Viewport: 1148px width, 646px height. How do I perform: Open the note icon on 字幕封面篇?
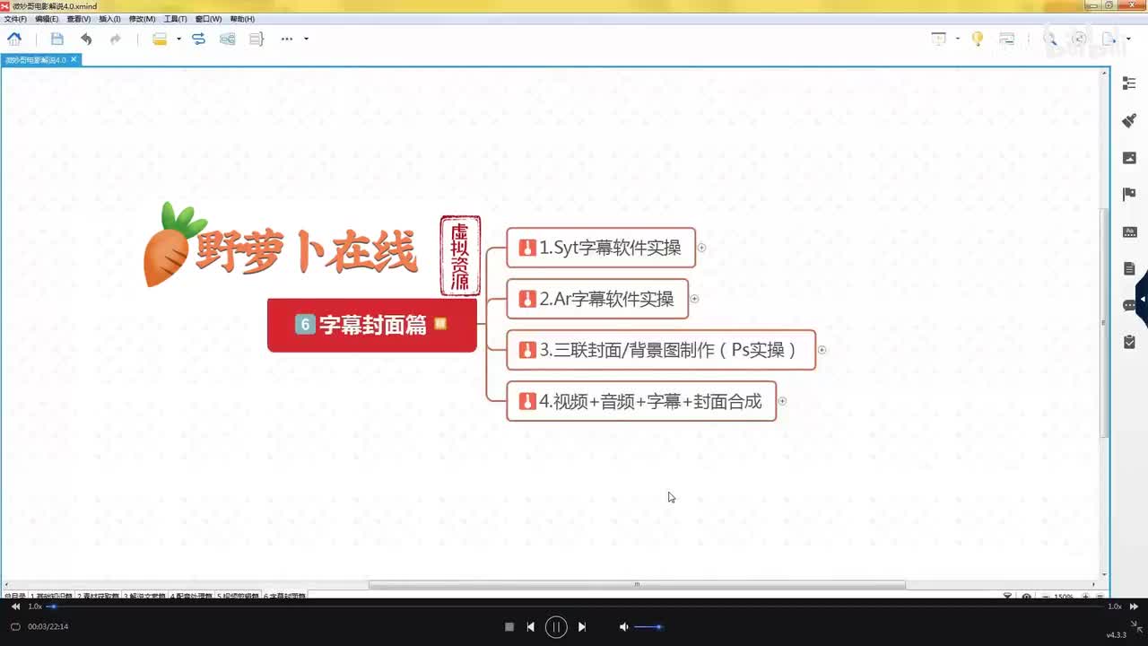click(440, 324)
